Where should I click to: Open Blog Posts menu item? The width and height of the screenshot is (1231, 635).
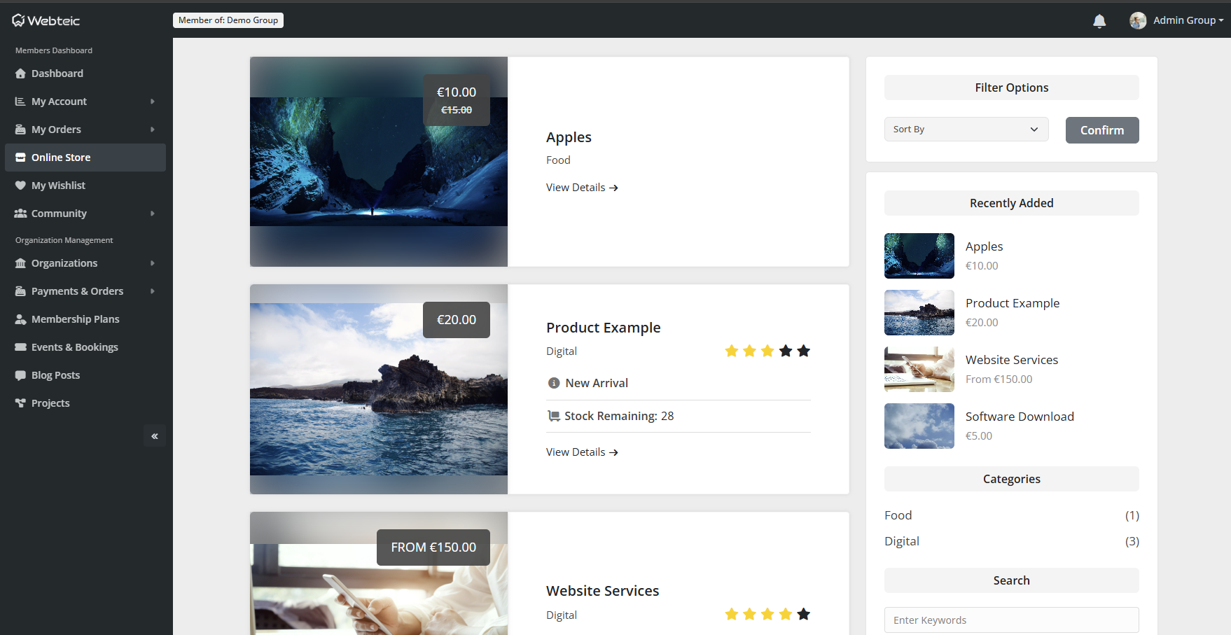pyautogui.click(x=85, y=375)
